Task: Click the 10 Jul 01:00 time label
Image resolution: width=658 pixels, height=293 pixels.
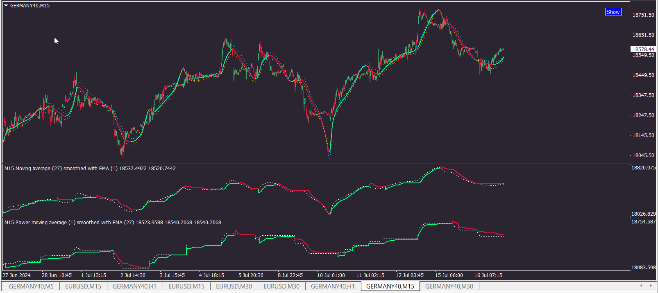Action: point(331,275)
